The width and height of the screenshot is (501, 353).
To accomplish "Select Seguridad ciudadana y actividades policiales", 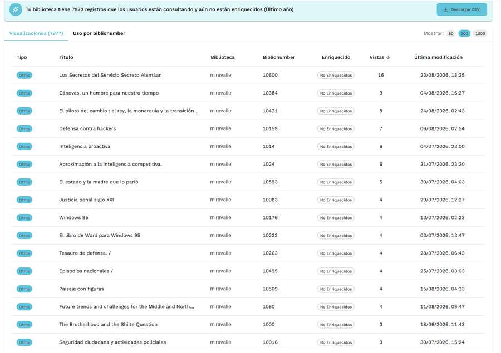I will 112,342.
